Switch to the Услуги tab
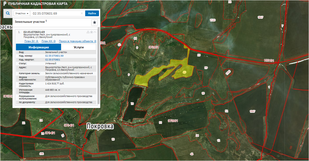Viewport: 309px width, 161px height. [x=79, y=47]
